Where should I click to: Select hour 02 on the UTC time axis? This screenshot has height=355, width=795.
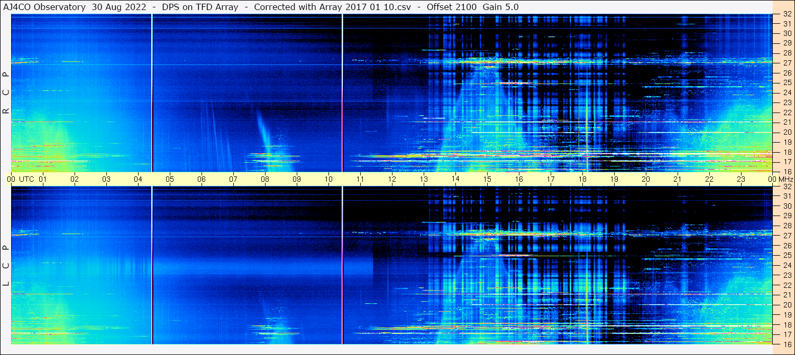click(x=75, y=179)
